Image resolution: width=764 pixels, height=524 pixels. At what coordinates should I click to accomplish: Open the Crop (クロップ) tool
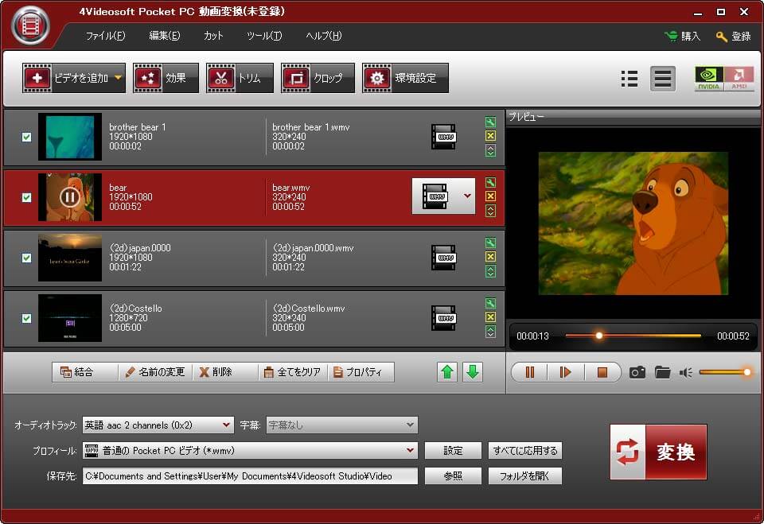click(x=318, y=78)
